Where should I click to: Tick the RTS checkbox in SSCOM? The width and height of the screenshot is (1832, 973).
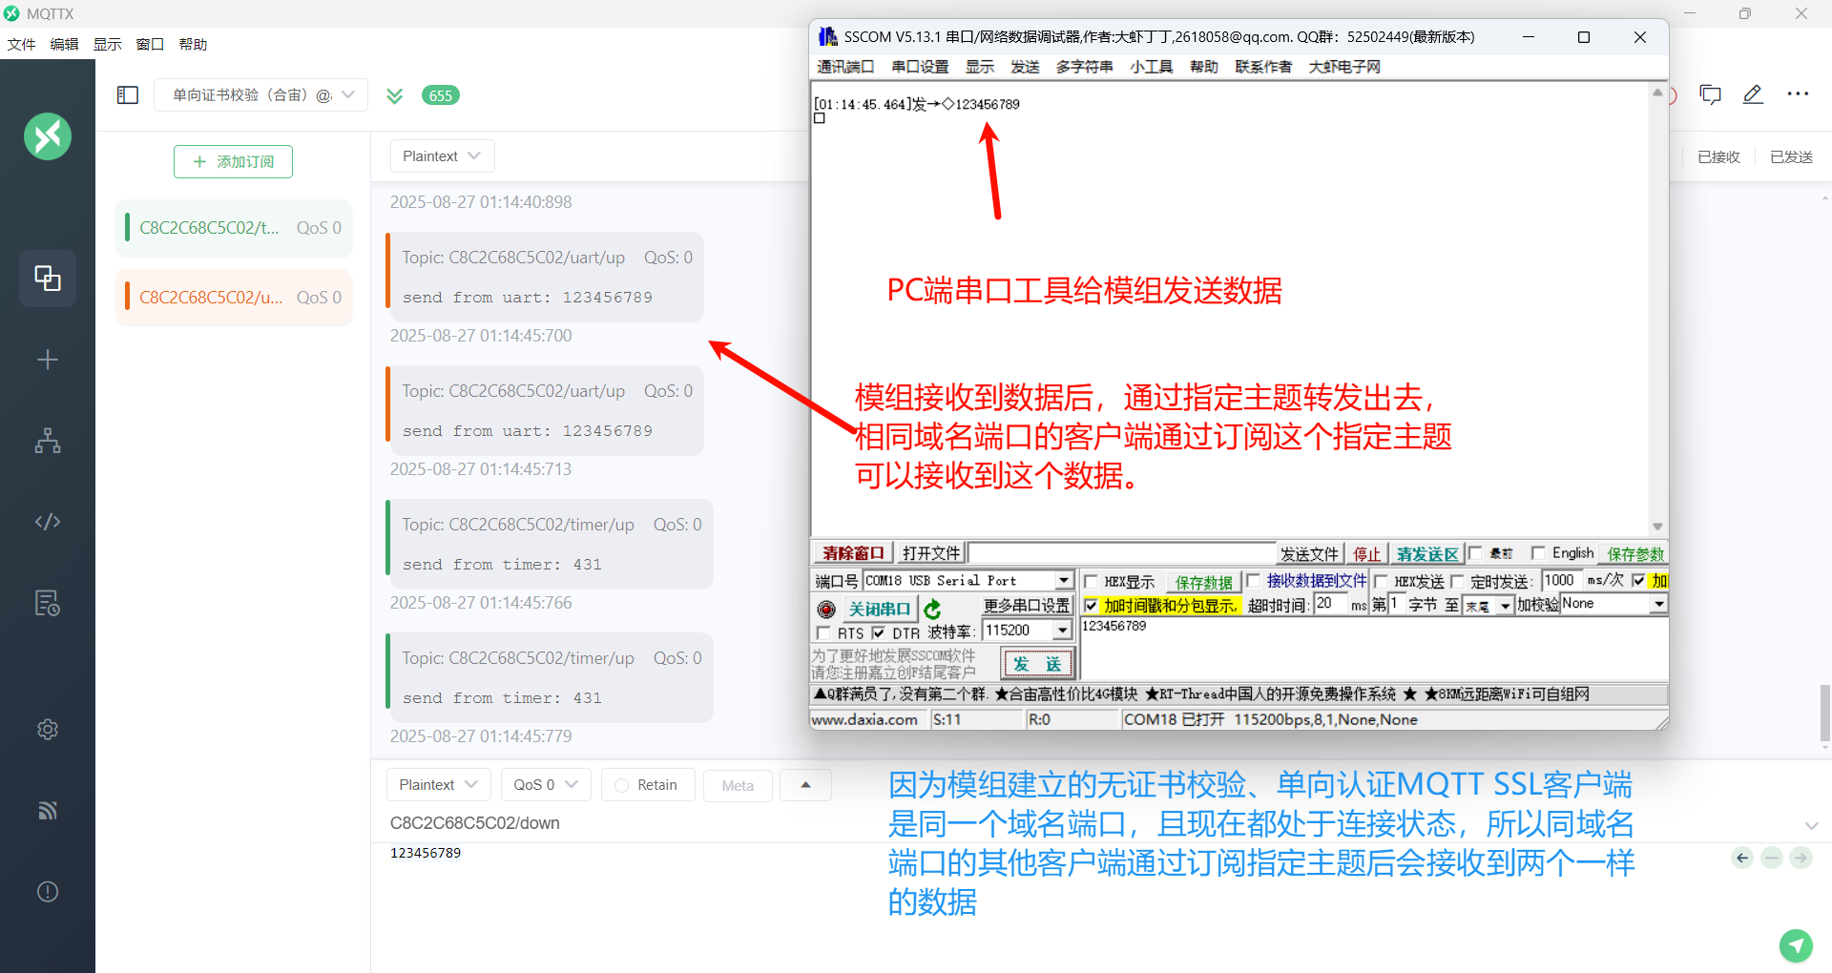(823, 633)
